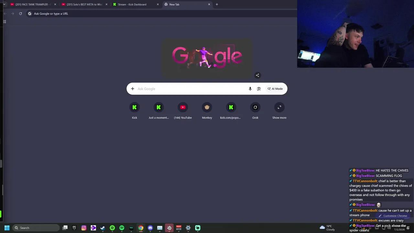Viewport: 414px width, 233px height.
Task: Go back with the back arrow
Action: pyautogui.click(x=5, y=14)
